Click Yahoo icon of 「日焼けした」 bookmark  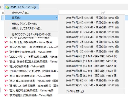pos(6,86)
